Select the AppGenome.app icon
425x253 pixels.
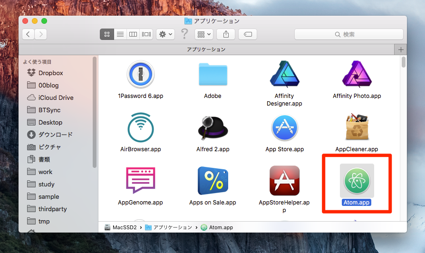140,180
